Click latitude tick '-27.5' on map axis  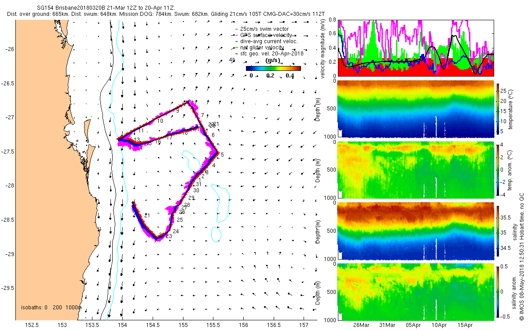point(7,152)
